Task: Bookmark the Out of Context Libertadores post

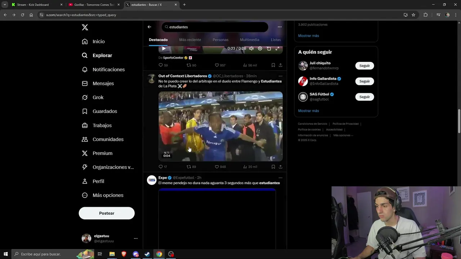Action: pyautogui.click(x=273, y=167)
